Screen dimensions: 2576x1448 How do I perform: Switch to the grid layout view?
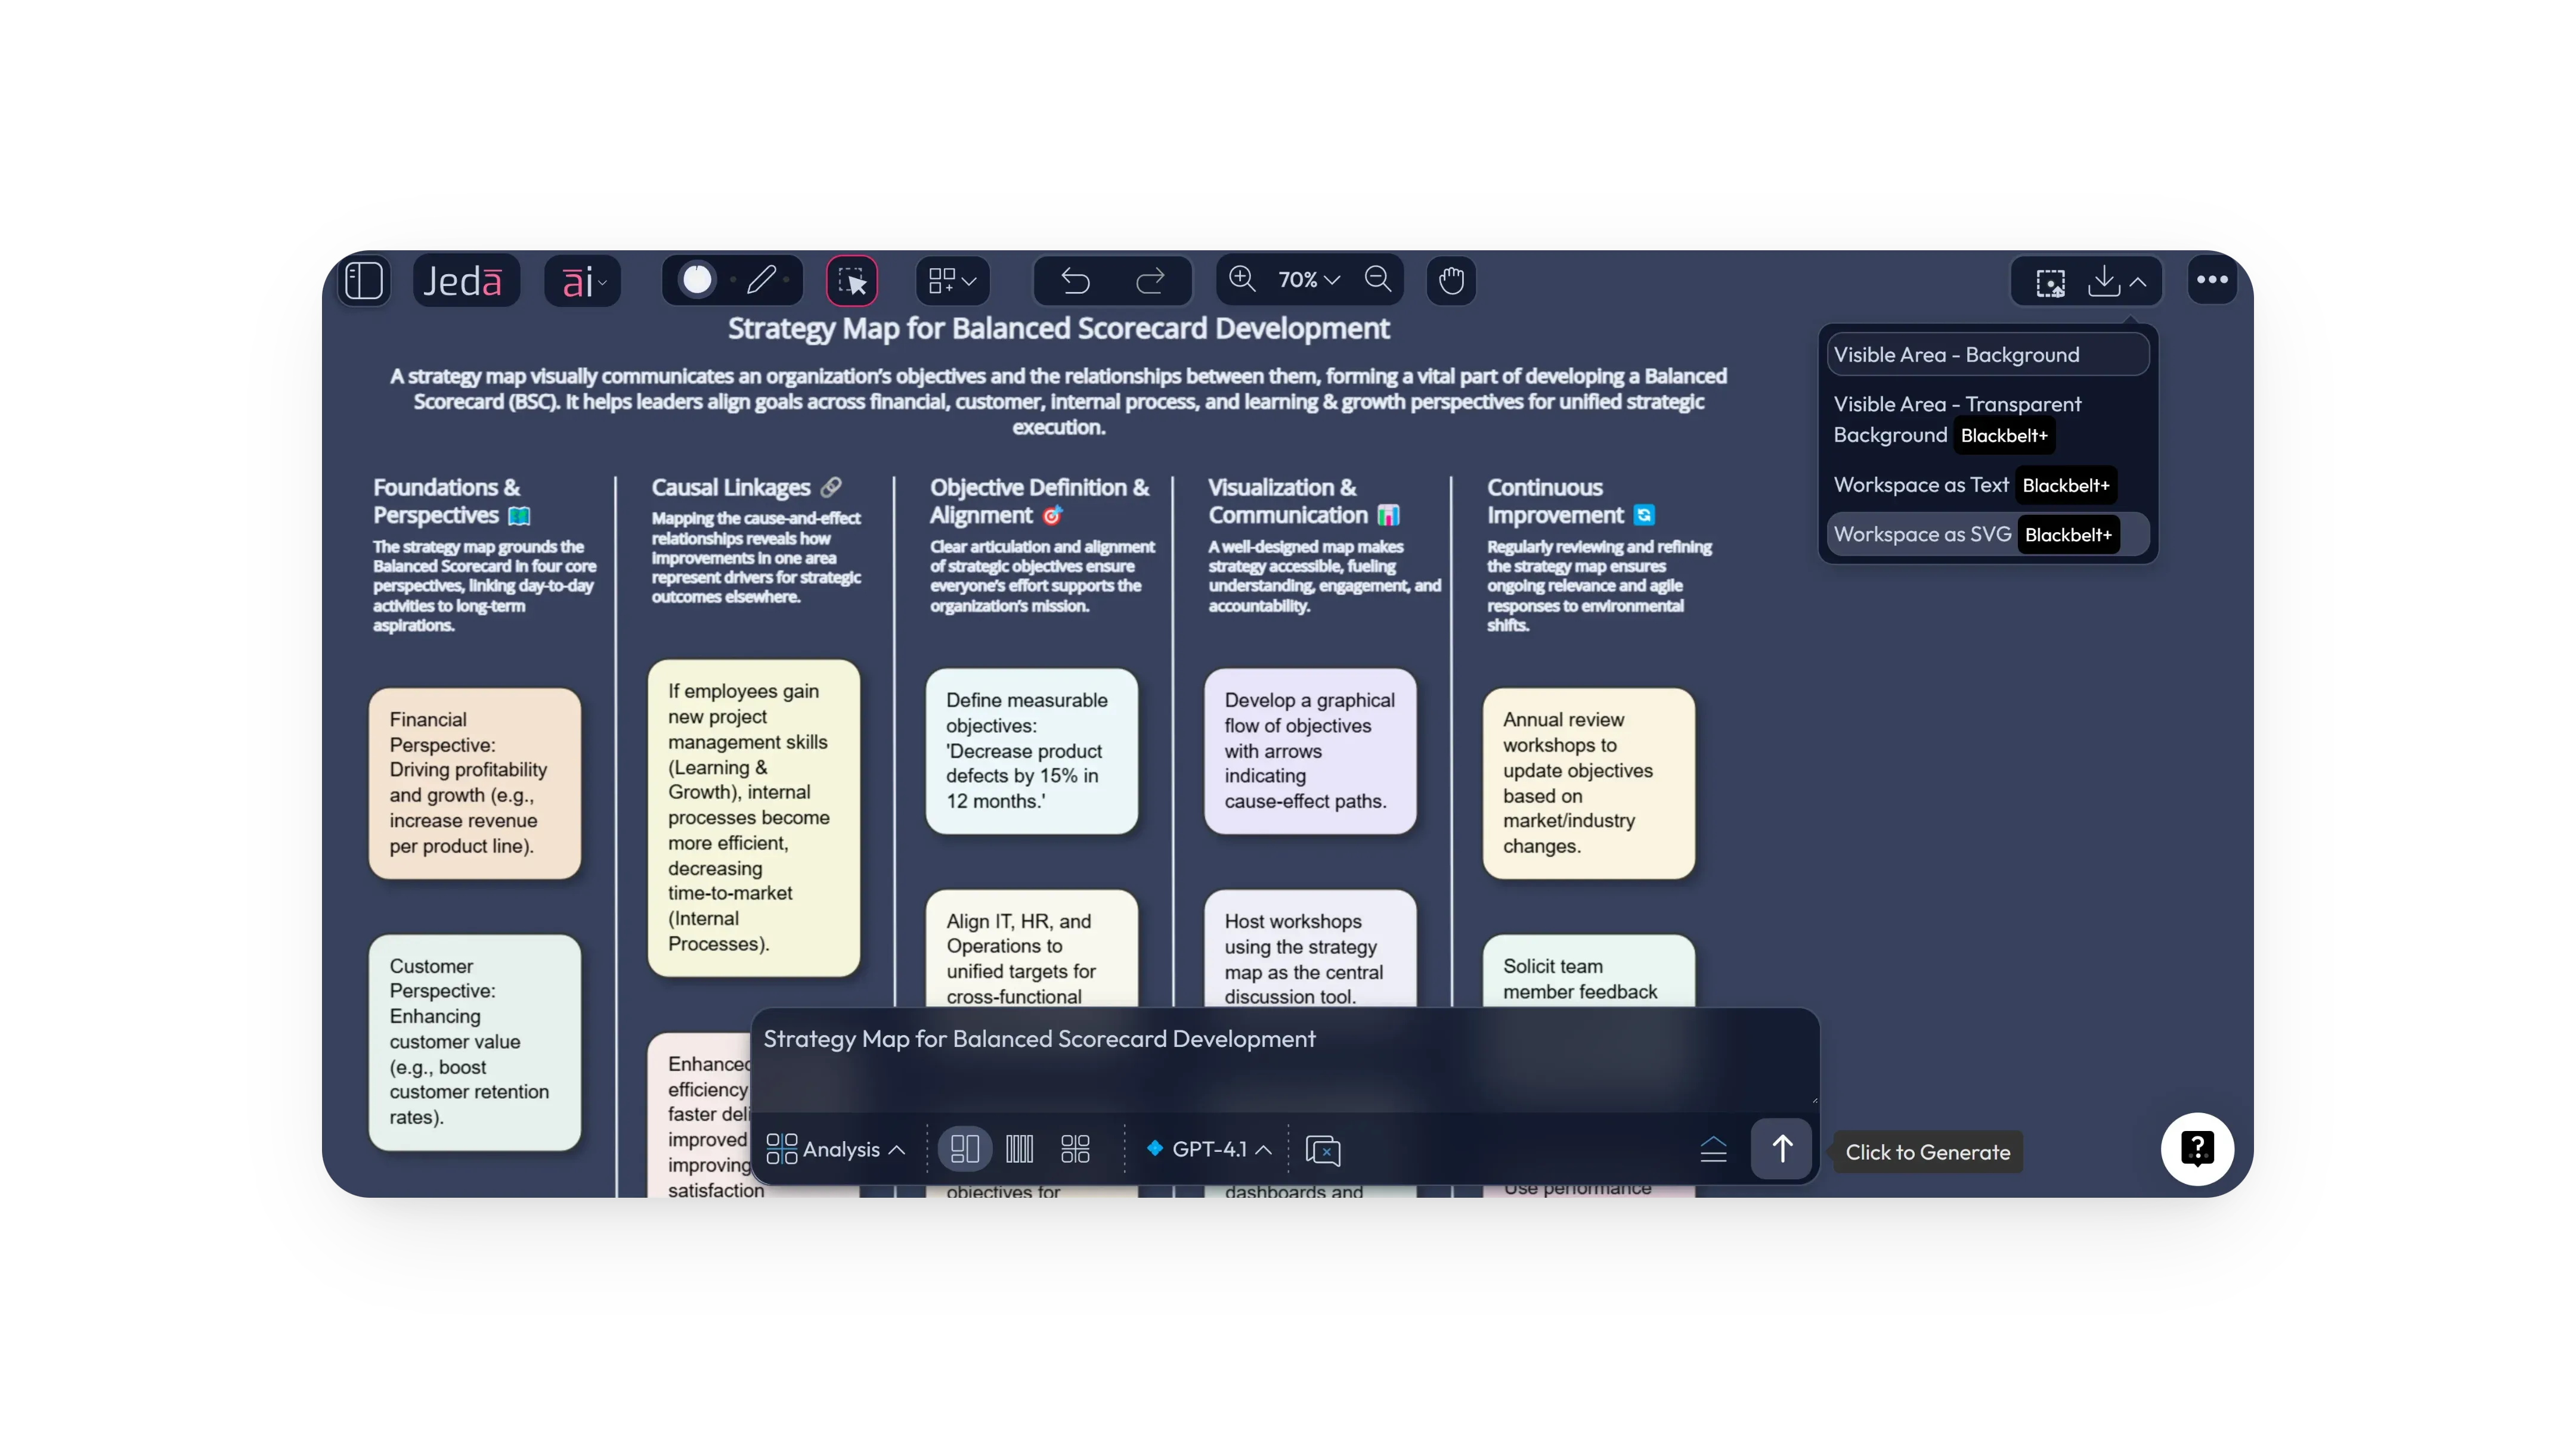1075,1149
